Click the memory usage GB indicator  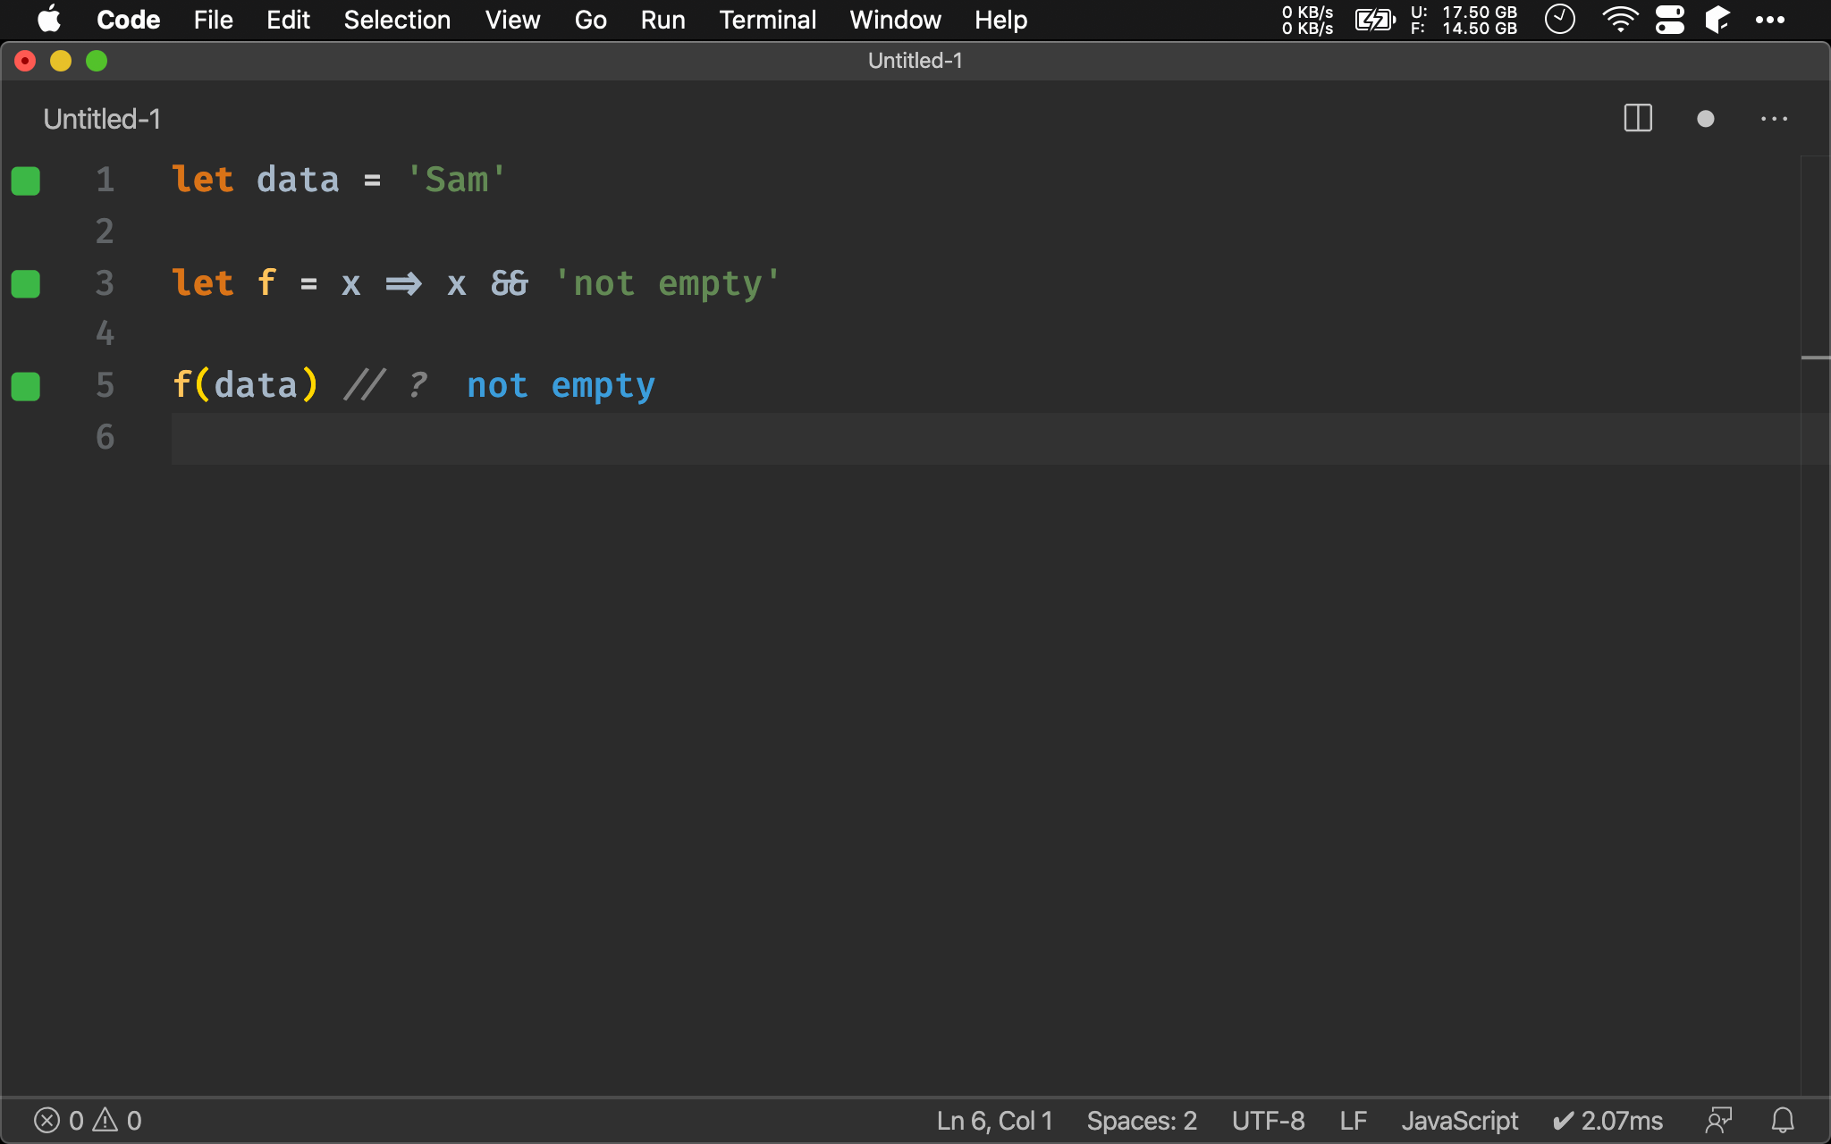(1464, 20)
